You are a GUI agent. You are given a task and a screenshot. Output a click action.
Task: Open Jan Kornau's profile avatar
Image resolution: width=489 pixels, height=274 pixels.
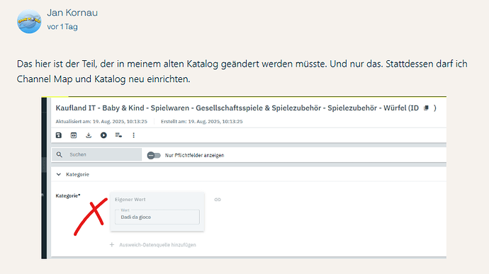[29, 21]
